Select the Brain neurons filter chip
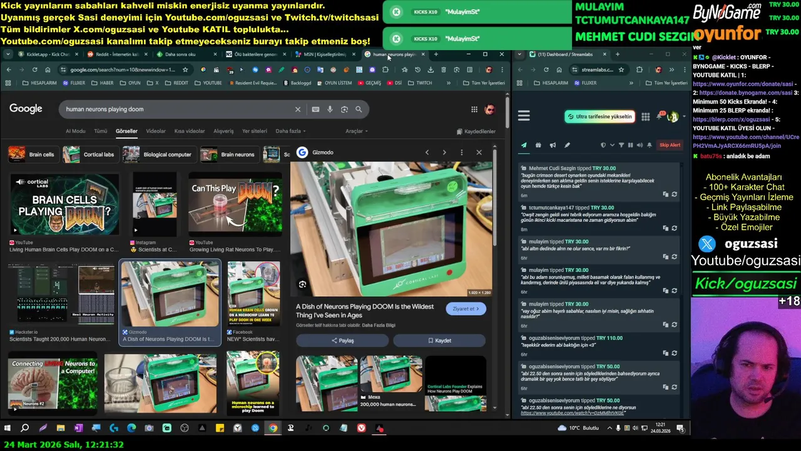Viewport: 801px width, 451px height. tap(229, 154)
